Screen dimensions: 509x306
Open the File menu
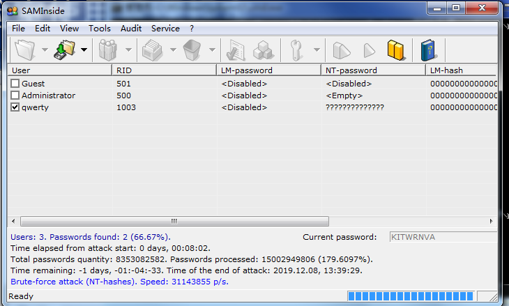[x=18, y=29]
